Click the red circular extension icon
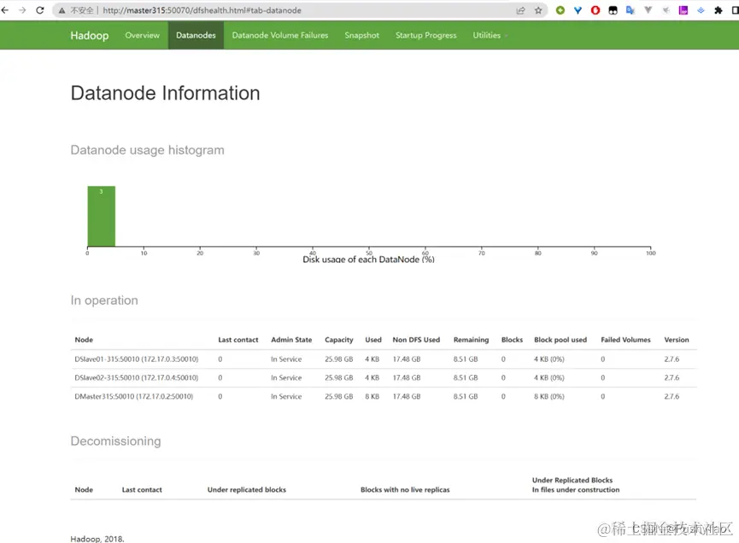The width and height of the screenshot is (739, 543). [x=595, y=10]
